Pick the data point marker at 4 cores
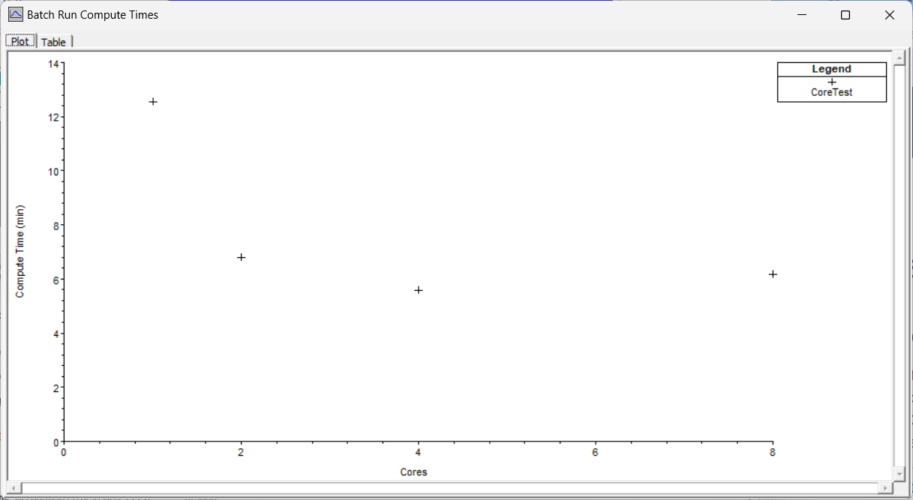 [419, 290]
